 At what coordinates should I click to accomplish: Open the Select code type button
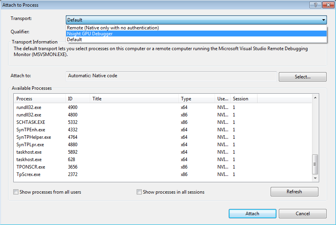[303, 77]
